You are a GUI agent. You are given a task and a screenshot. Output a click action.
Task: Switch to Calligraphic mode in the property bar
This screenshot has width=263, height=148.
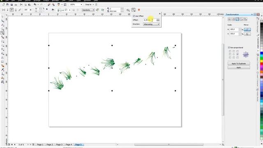click(x=16, y=10)
